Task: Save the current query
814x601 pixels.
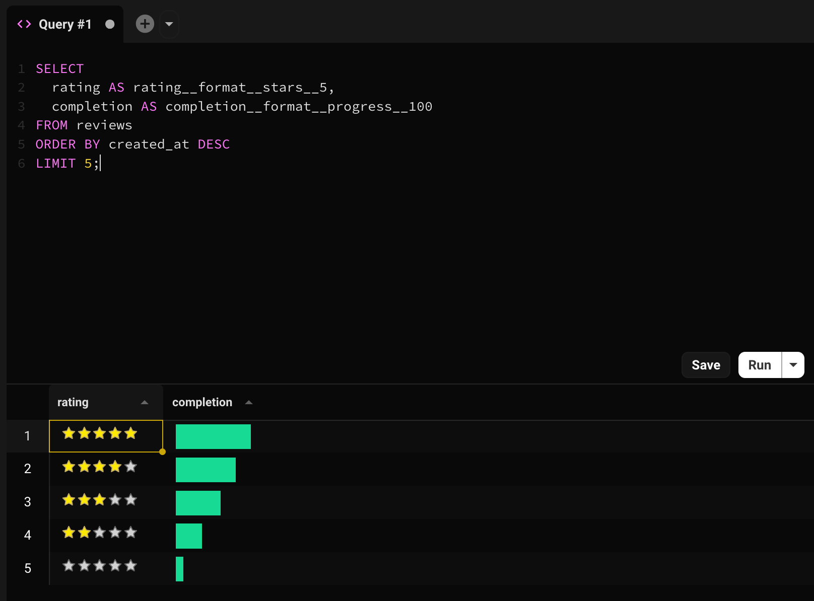Action: 705,365
